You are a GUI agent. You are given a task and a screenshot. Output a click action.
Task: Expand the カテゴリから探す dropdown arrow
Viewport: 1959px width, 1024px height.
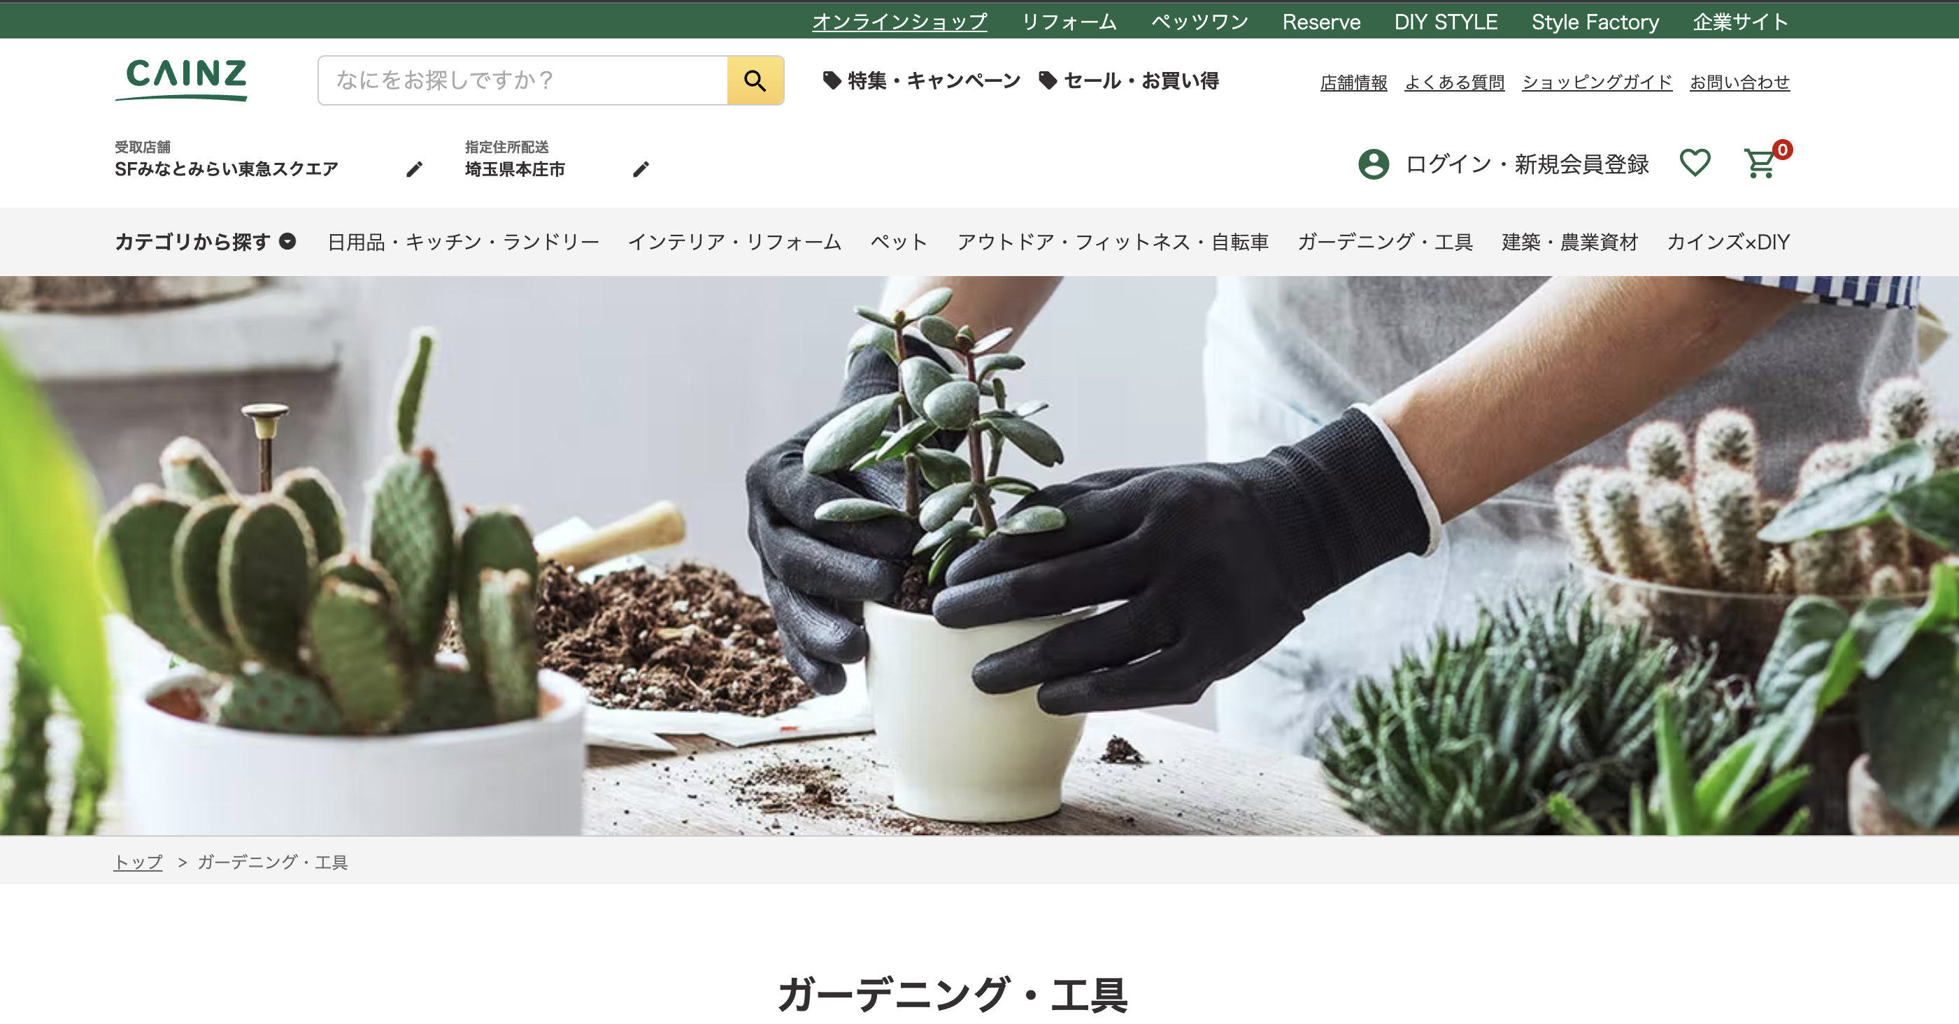coord(287,241)
